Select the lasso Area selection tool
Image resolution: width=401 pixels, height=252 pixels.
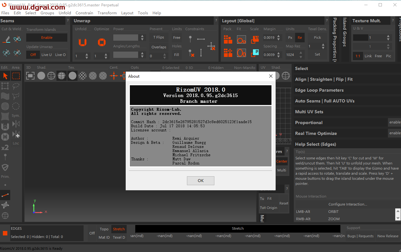[16, 86]
